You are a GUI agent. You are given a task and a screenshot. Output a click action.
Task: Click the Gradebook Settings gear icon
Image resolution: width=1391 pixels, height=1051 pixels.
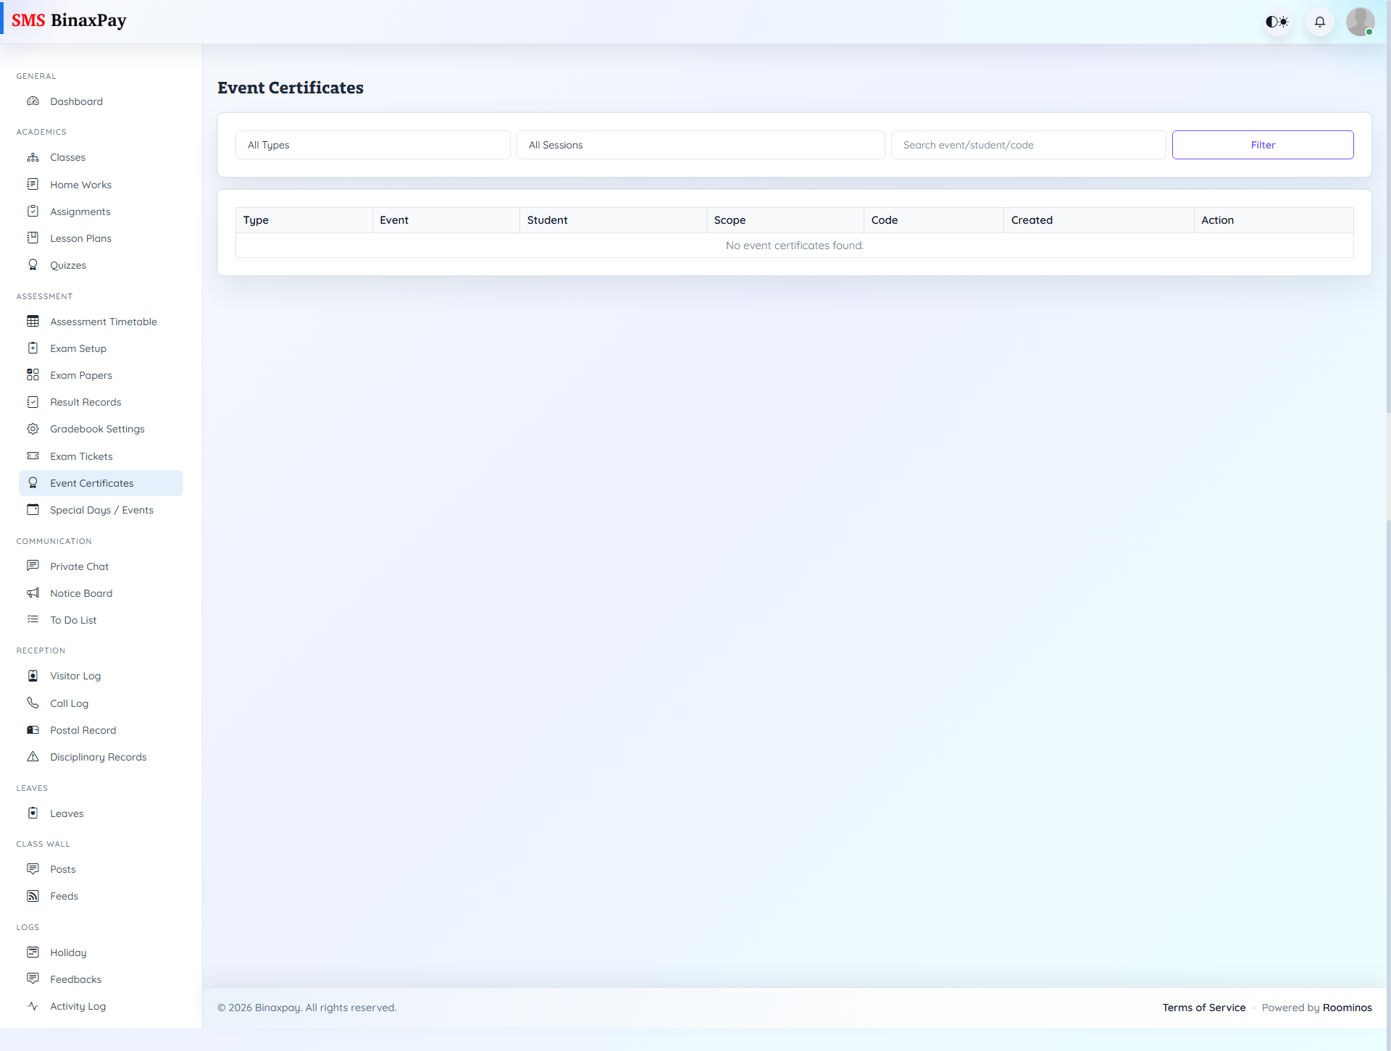coord(33,429)
